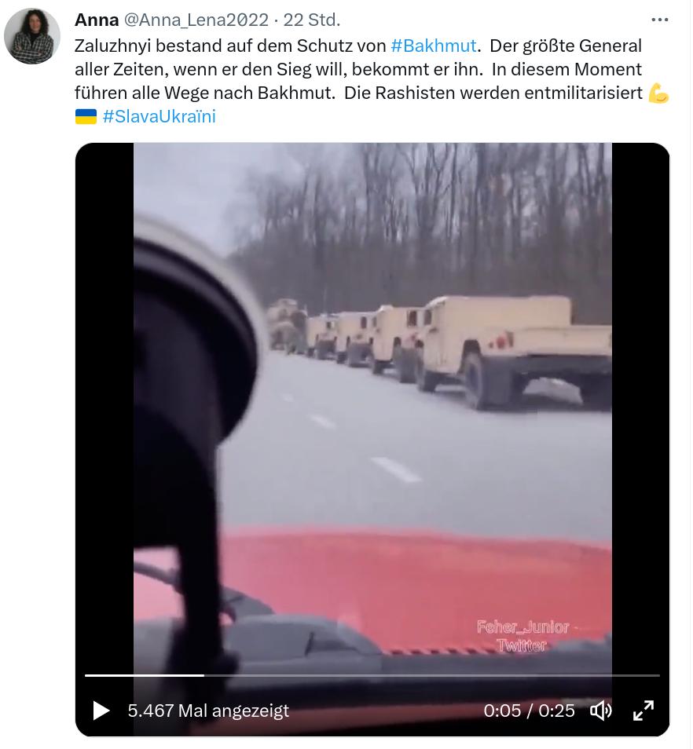Image resolution: width=693 pixels, height=749 pixels.
Task: Click the left black letterbox bar of the video
Action: pyautogui.click(x=104, y=406)
